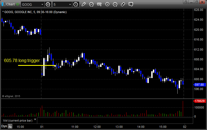Image resolution: width=207 pixels, height=130 pixels.
Task: Click the Dyn mode label
Action: pyautogui.click(x=4, y=126)
